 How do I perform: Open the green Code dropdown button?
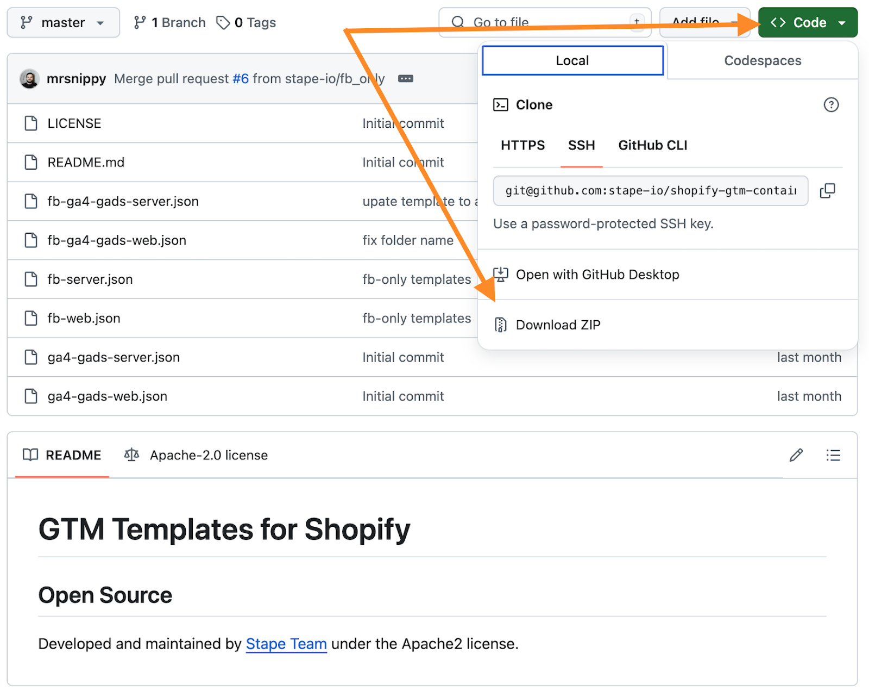(x=808, y=22)
